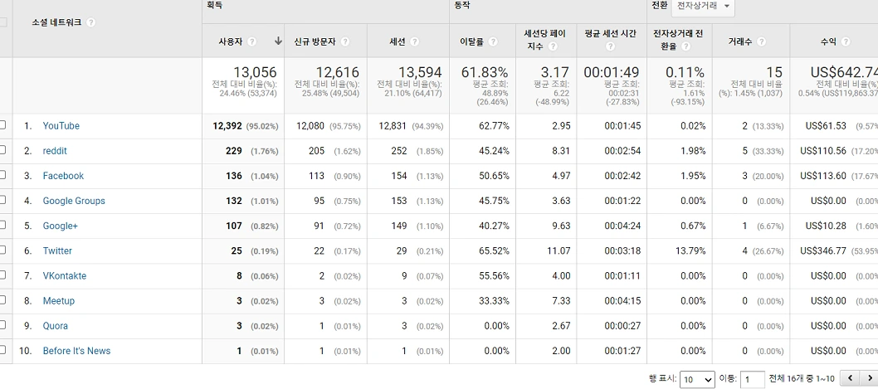Go to previous page of results
This screenshot has width=878, height=389.
pyautogui.click(x=851, y=379)
